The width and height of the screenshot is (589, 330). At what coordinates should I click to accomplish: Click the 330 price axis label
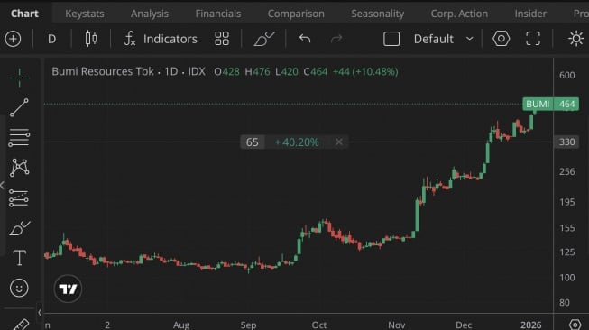tap(566, 142)
